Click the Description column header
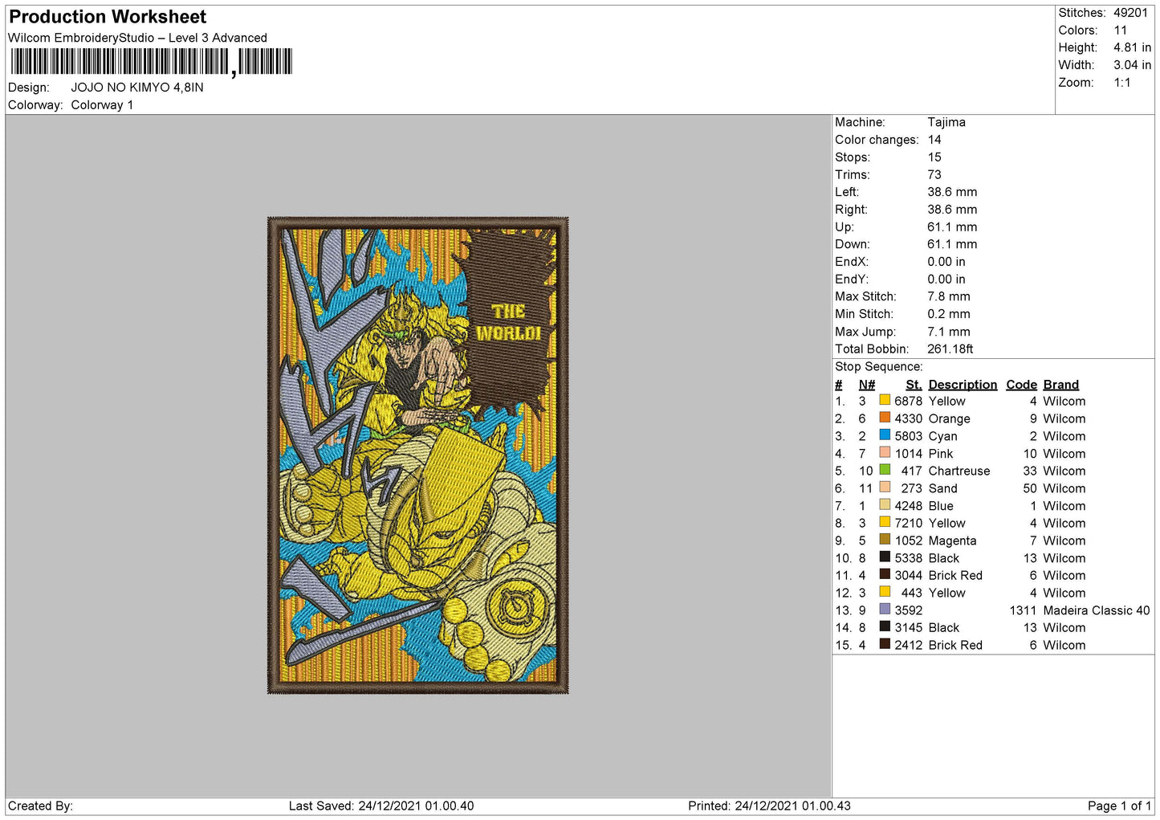 click(x=962, y=385)
